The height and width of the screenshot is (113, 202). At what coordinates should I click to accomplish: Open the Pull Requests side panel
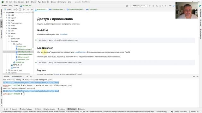tap(1, 35)
